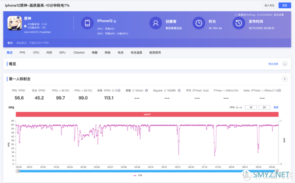Image resolution: width=295 pixels, height=183 pixels.
Task: Open help icon beside FPS drop metric
Action: (119, 90)
